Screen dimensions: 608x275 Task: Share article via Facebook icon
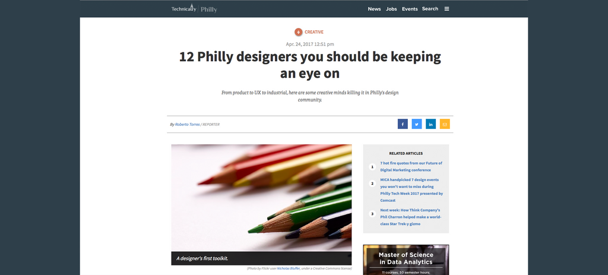(x=403, y=124)
